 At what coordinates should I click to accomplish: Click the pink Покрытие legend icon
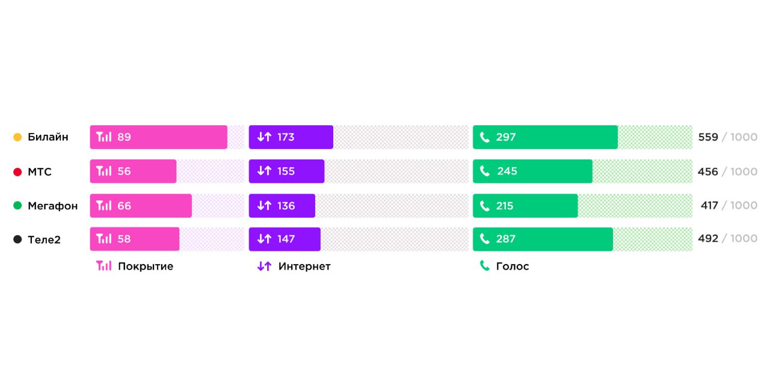[x=104, y=266]
